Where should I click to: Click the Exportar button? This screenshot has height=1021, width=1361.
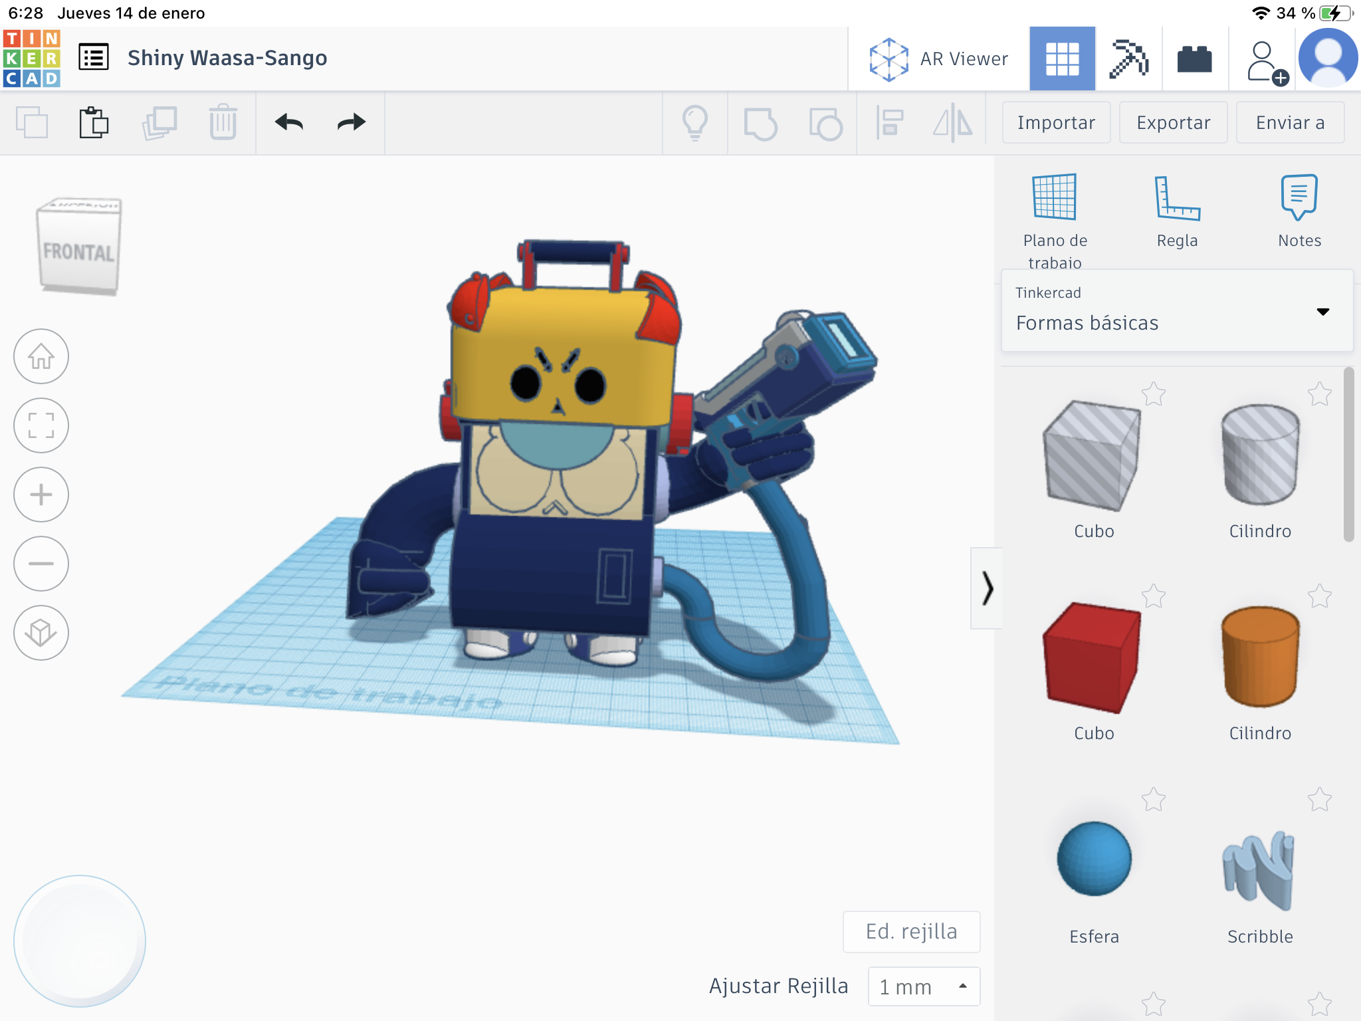click(x=1173, y=122)
